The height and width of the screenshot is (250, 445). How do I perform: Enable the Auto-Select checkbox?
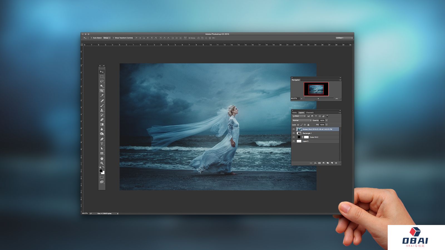pos(92,38)
